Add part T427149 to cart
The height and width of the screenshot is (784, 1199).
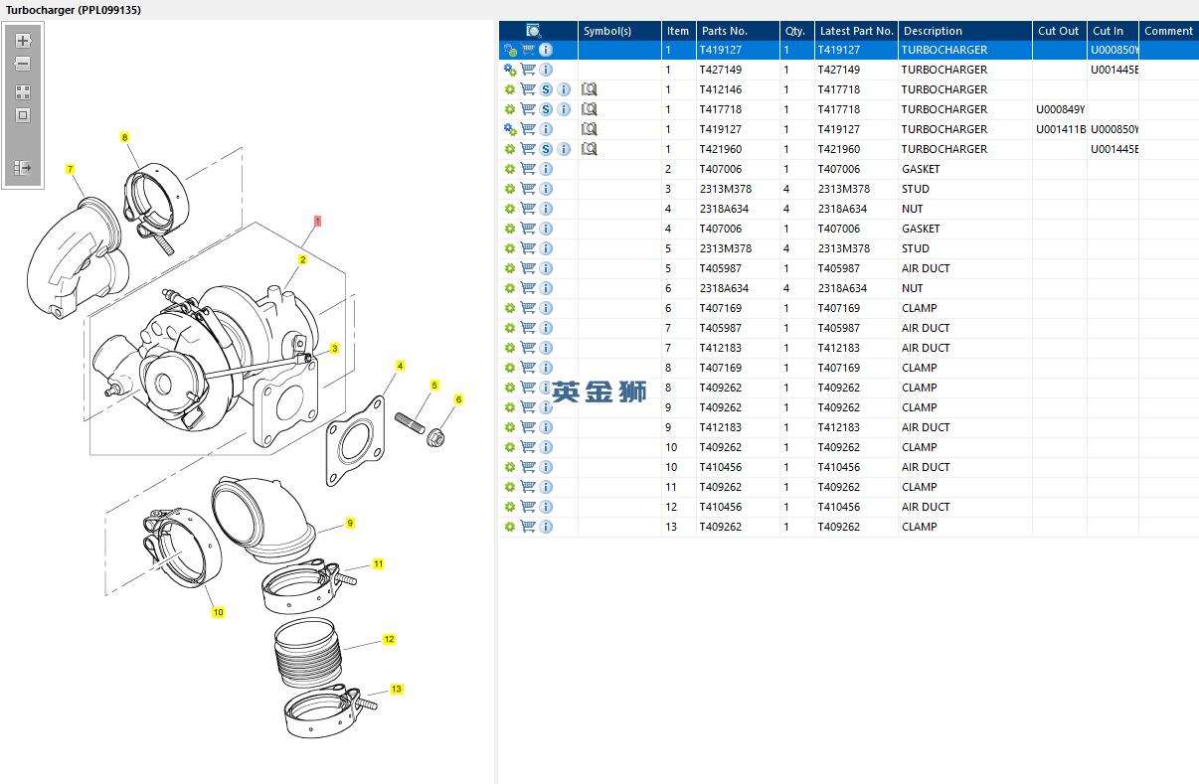click(x=528, y=70)
